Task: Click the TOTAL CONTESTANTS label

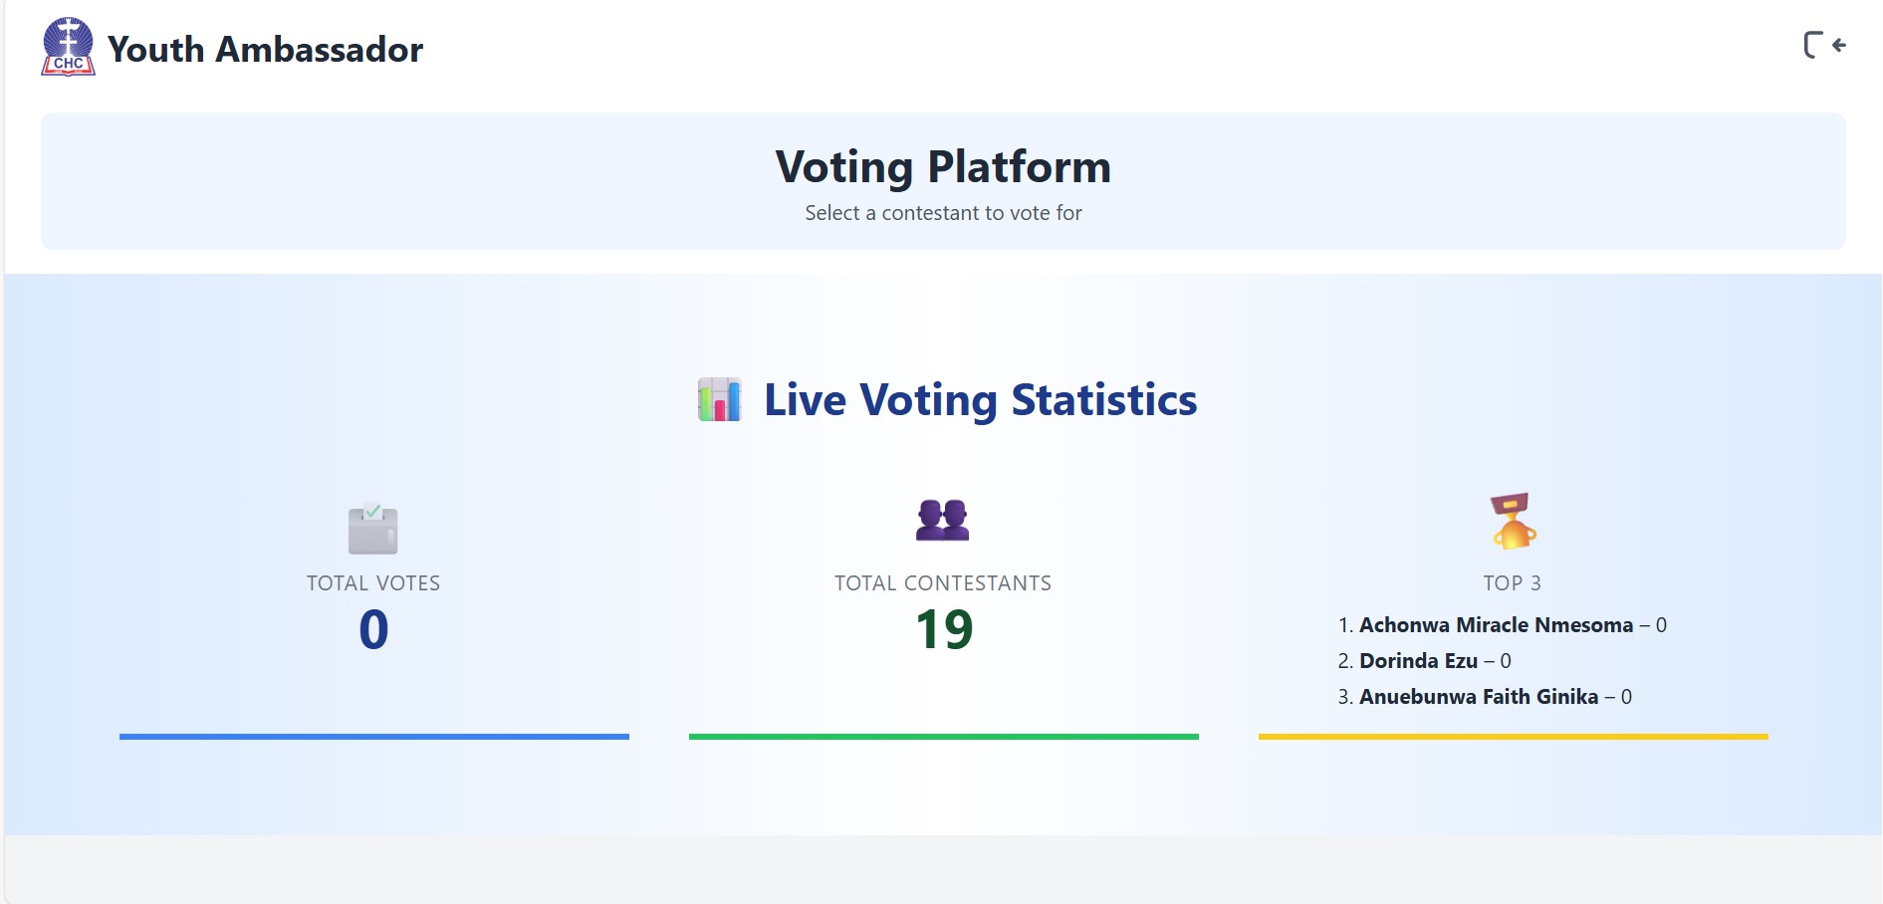Action: pyautogui.click(x=943, y=583)
